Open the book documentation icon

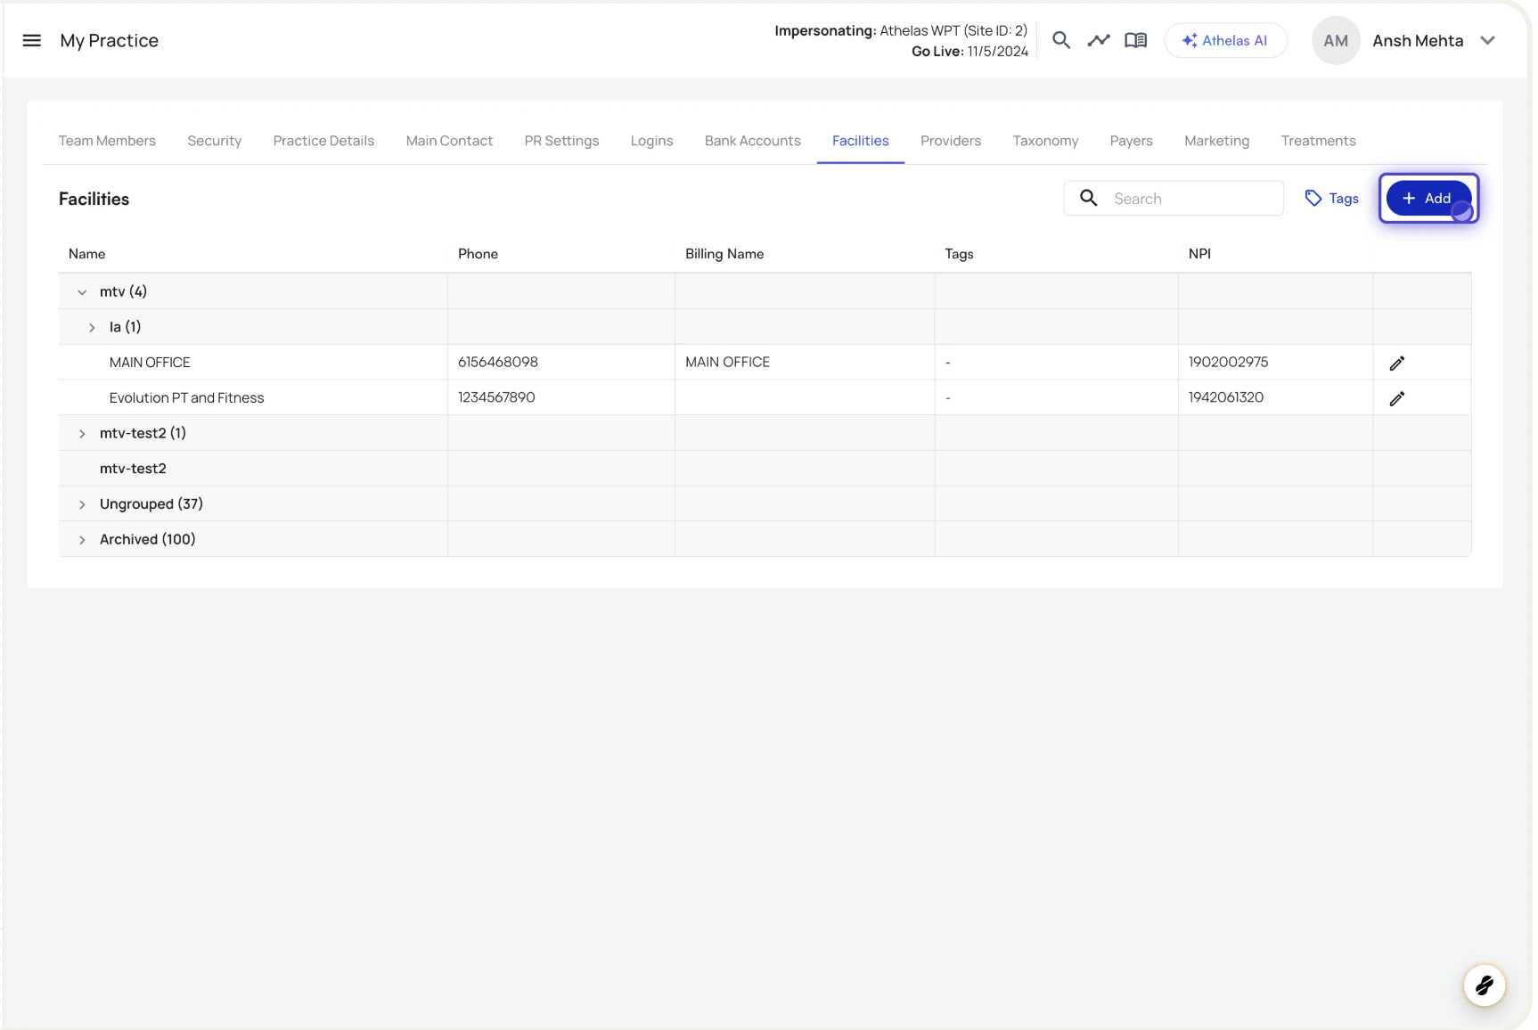pyautogui.click(x=1135, y=40)
